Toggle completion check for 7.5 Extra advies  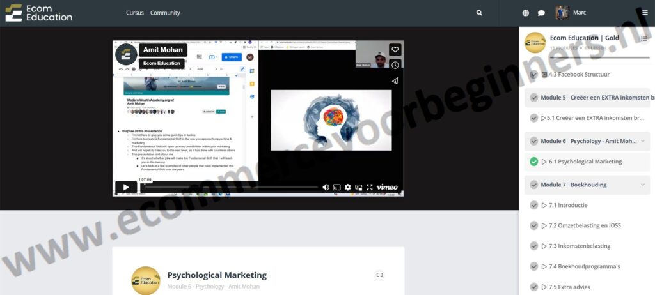coord(533,287)
